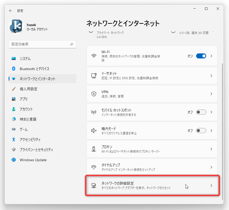Focus the 設定の検索 search field
229x210 pixels.
click(x=43, y=44)
